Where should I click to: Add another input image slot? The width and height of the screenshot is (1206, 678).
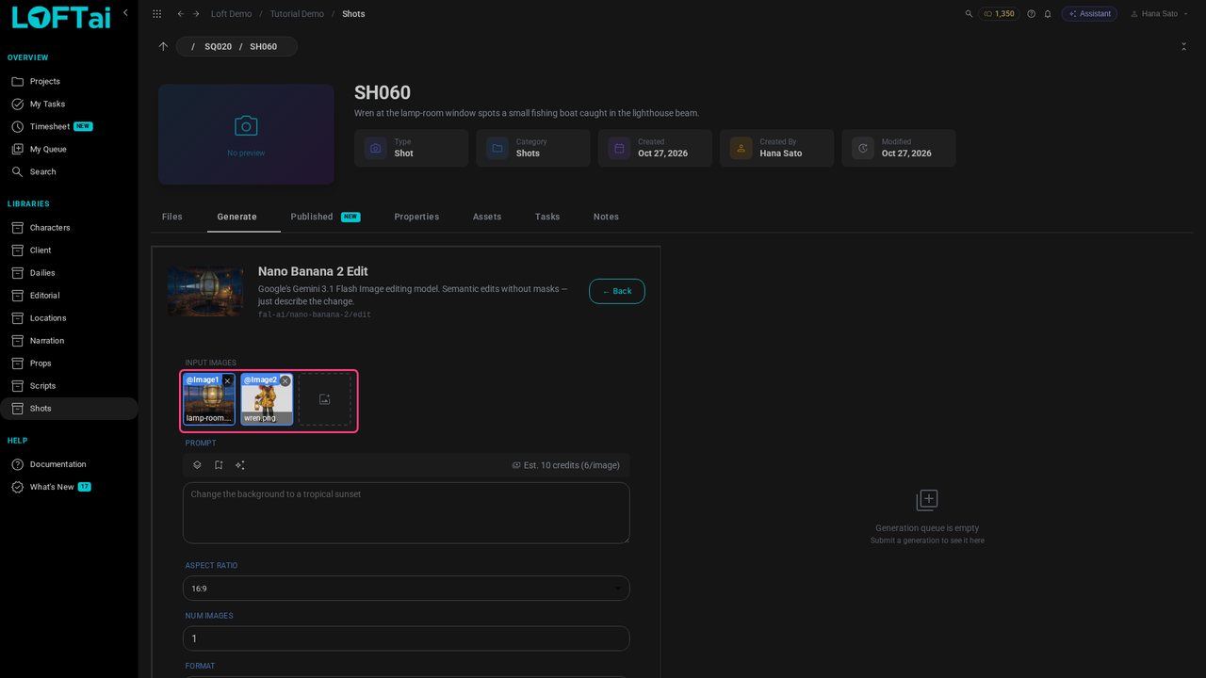pyautogui.click(x=324, y=399)
